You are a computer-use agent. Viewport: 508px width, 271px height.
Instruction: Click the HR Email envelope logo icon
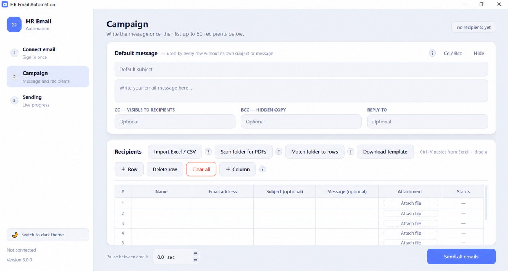pos(14,25)
